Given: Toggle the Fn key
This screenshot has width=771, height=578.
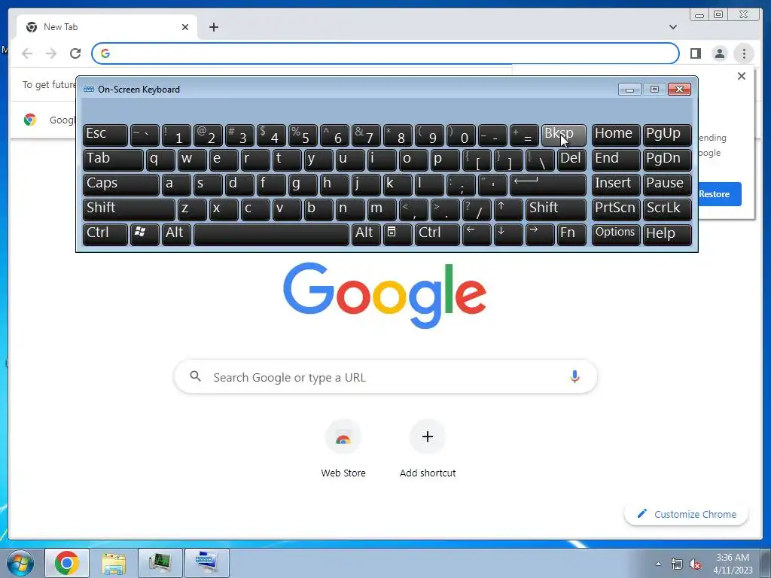Looking at the screenshot, I should [571, 235].
